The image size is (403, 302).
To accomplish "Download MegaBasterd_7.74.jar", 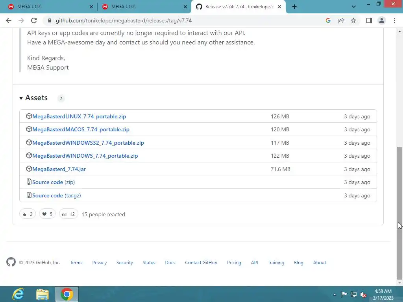I will [x=59, y=169].
